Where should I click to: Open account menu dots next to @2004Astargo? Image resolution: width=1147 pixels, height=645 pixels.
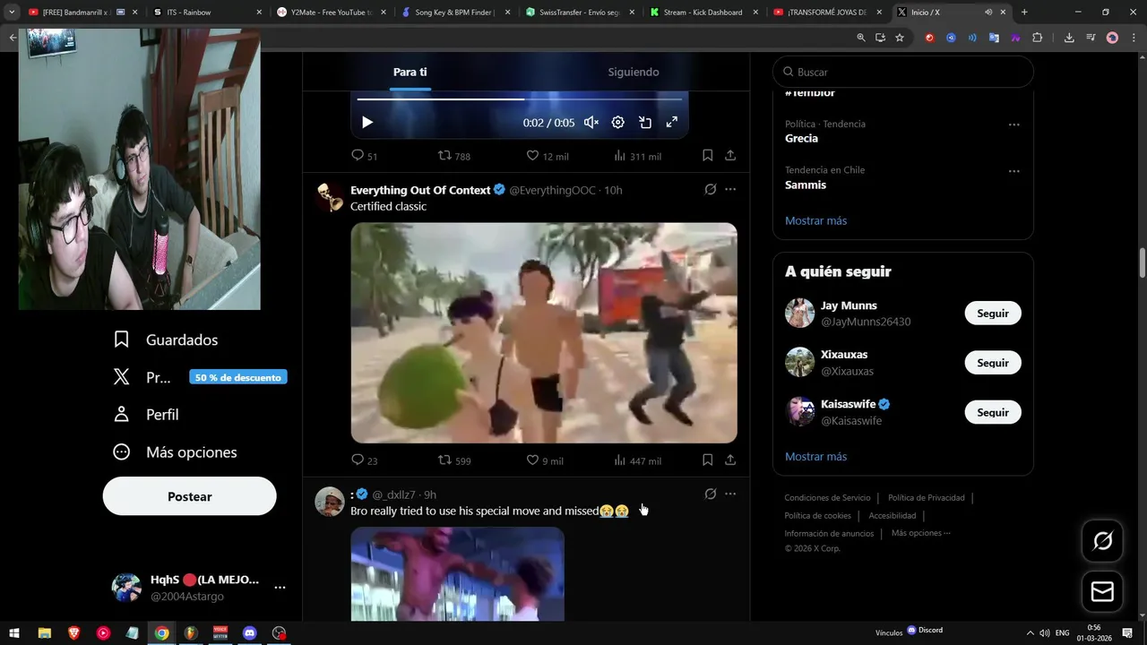pyautogui.click(x=280, y=588)
